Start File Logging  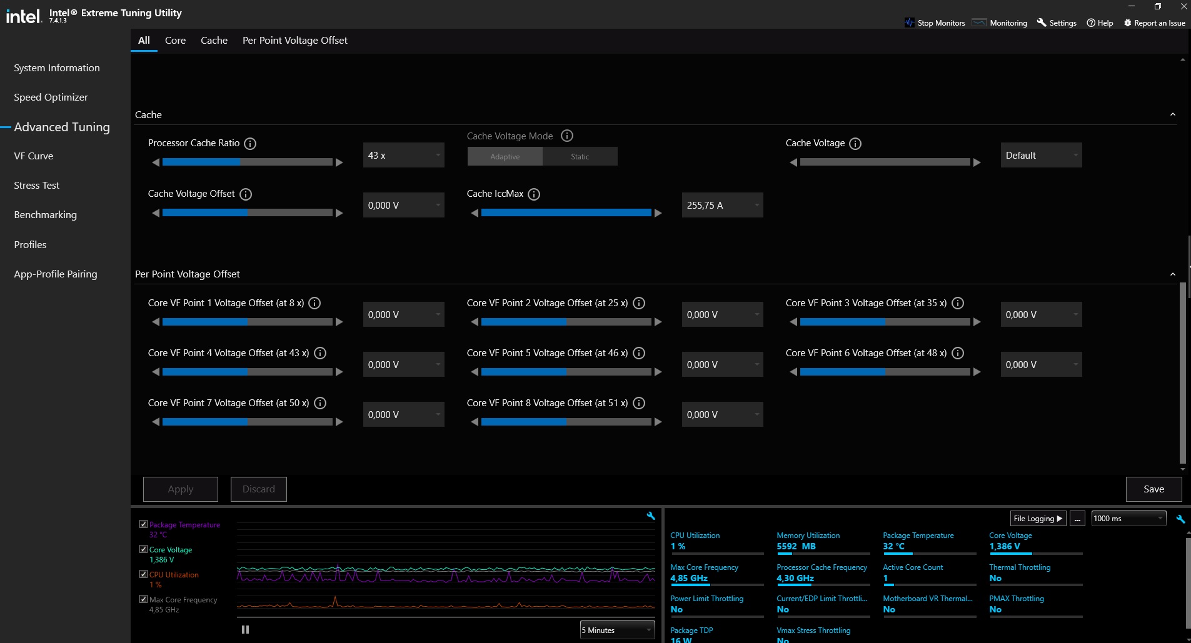(1037, 519)
